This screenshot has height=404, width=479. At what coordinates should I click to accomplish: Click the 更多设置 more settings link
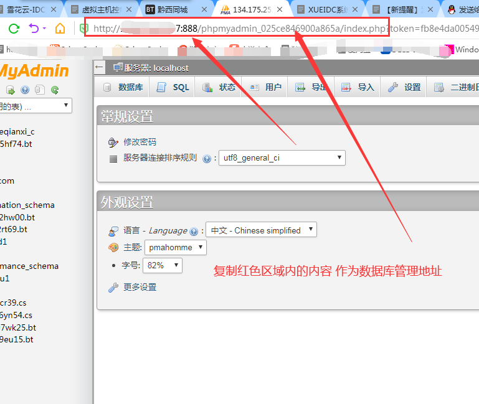[x=140, y=288]
